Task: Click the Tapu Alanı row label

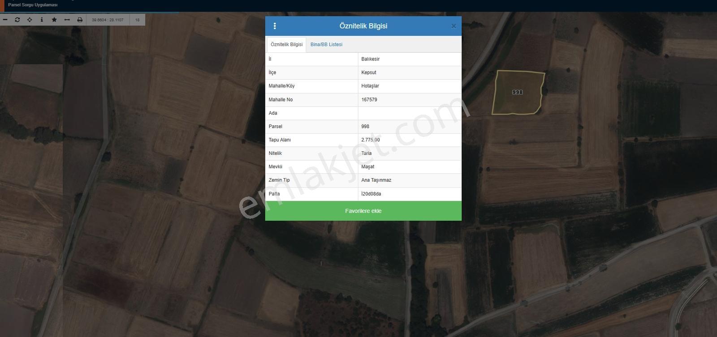Action: tap(280, 140)
